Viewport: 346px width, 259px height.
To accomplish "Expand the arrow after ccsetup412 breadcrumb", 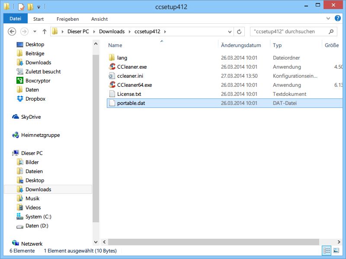I will (x=165, y=32).
